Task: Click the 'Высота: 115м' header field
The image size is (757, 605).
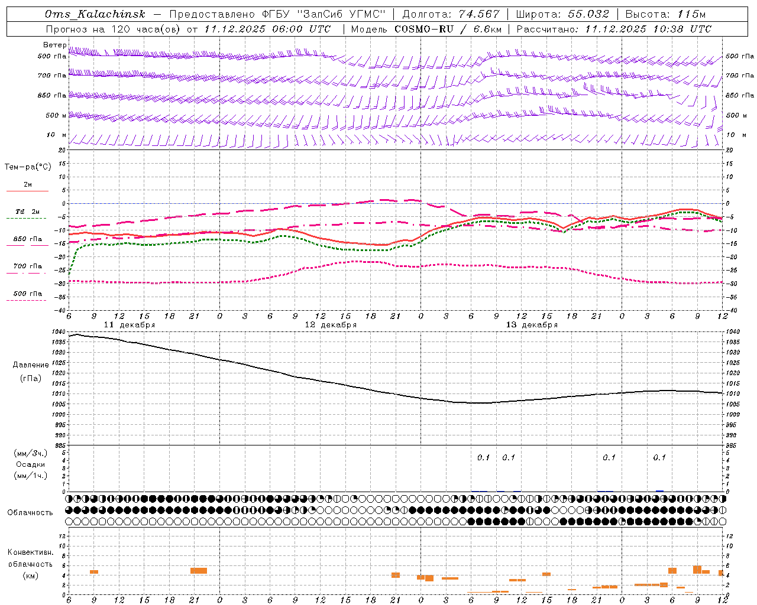Action: (x=665, y=14)
